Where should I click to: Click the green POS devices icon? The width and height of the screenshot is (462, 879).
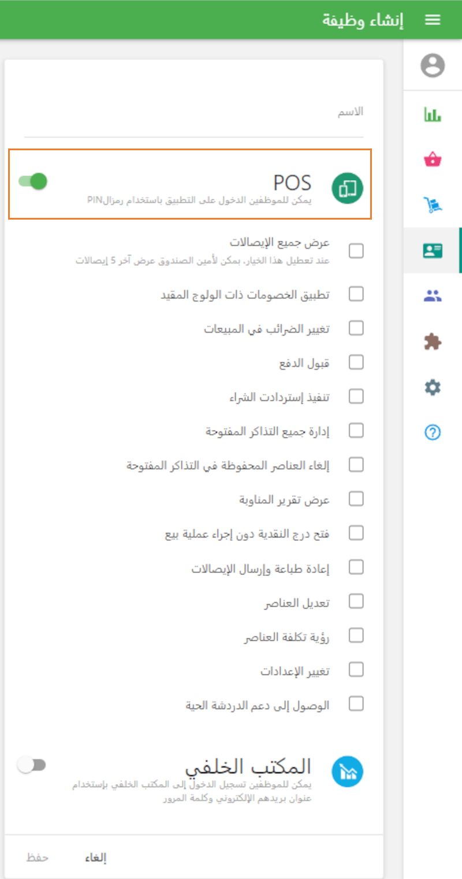coord(346,188)
